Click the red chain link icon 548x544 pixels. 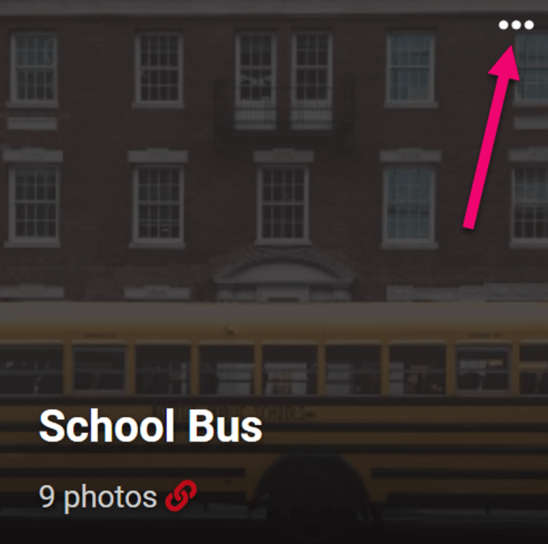(x=181, y=496)
